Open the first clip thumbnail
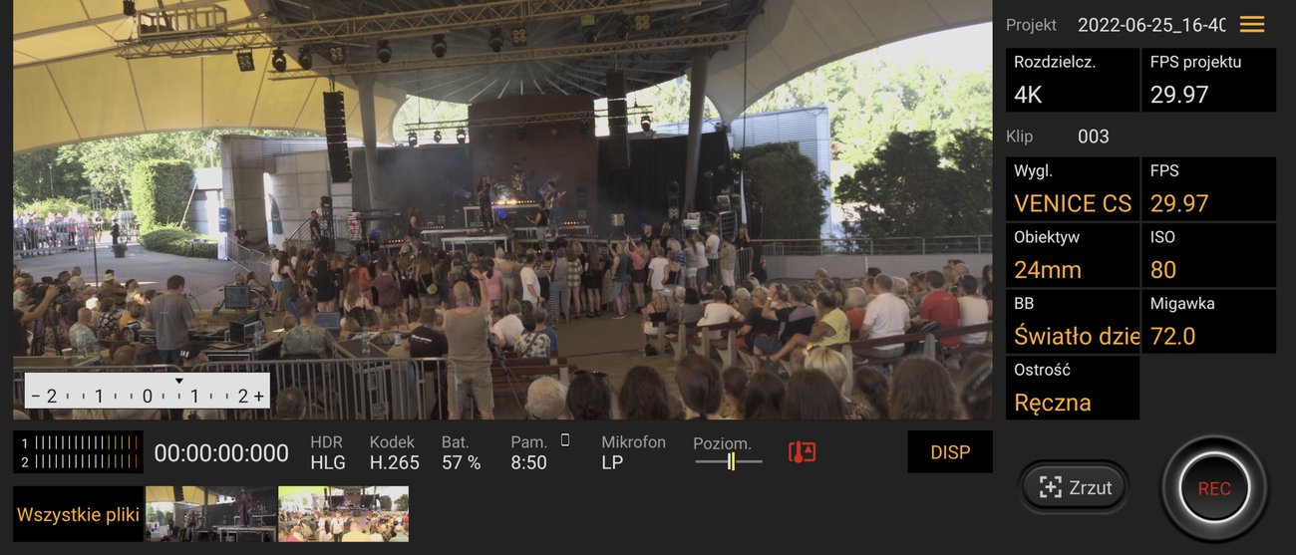Screen dimensions: 1296x555 [x=211, y=514]
